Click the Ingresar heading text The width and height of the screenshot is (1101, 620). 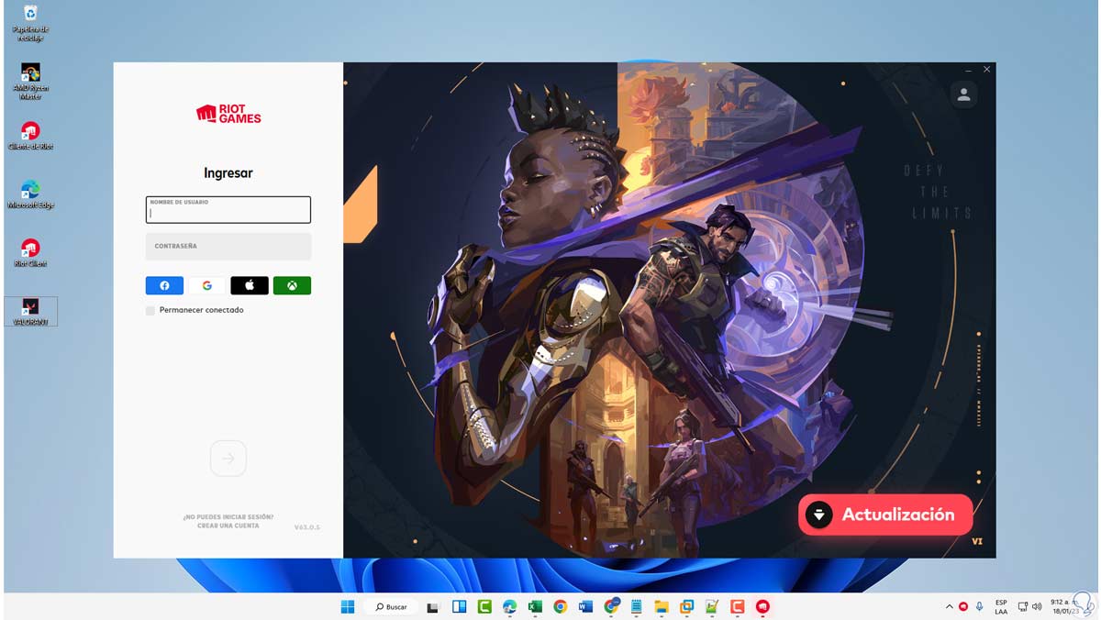(x=228, y=172)
